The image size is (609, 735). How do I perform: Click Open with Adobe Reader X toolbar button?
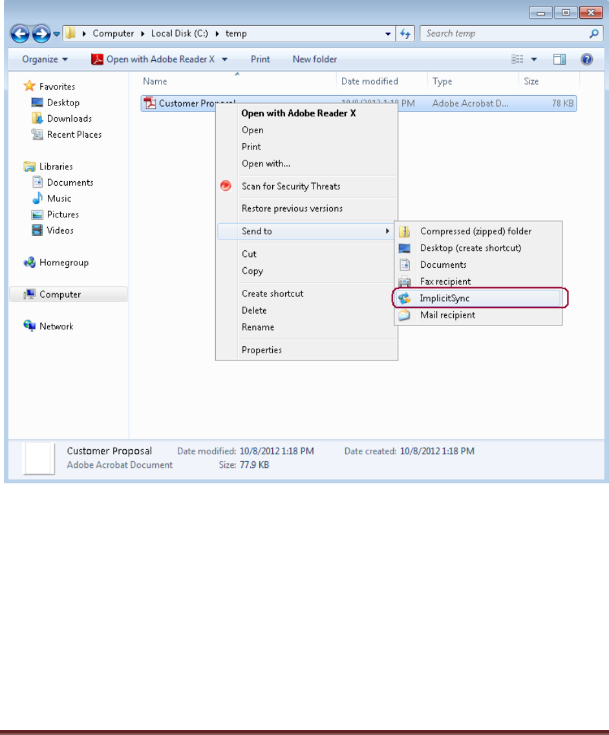coord(153,60)
